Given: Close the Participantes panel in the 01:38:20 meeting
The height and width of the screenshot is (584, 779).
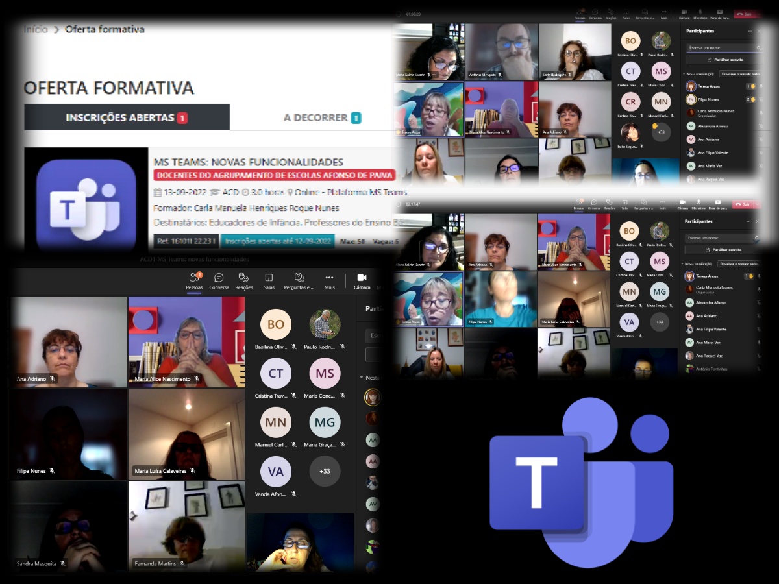Looking at the screenshot, I should (759, 30).
